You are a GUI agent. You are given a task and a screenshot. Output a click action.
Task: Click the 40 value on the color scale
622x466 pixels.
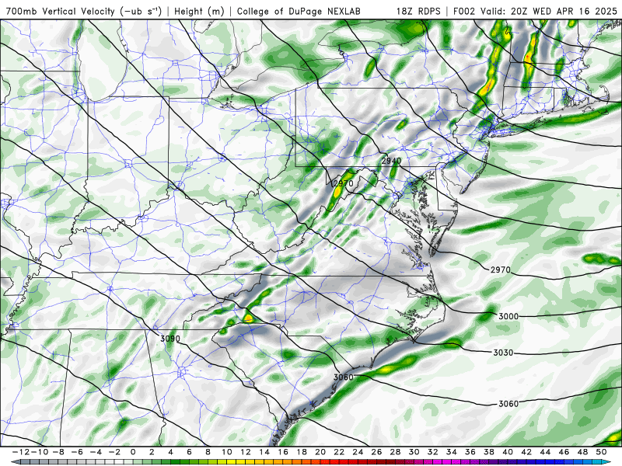508,452
